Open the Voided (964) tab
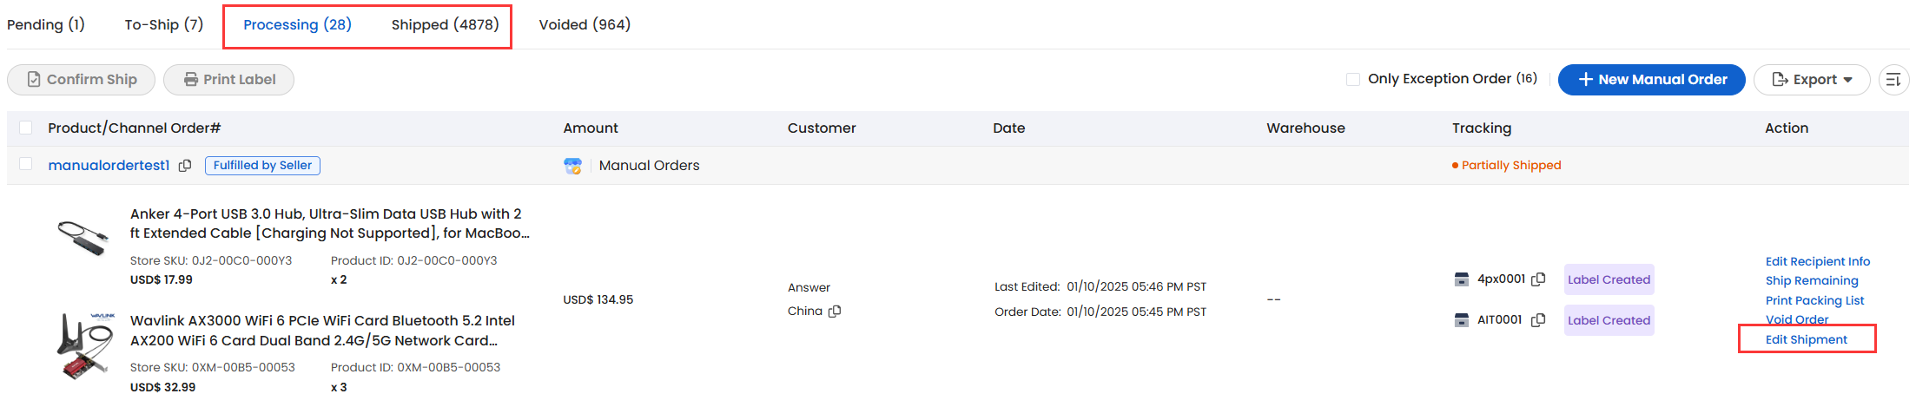The height and width of the screenshot is (407, 1916). tap(585, 24)
